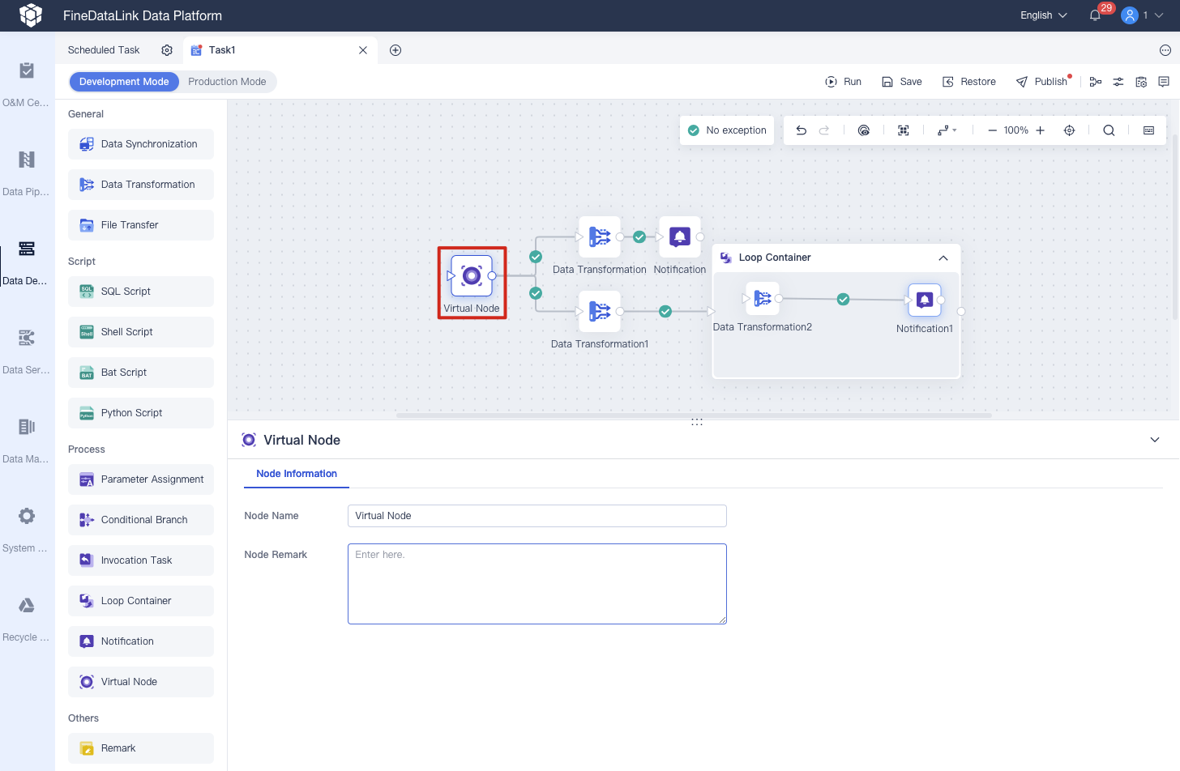Run the current task
This screenshot has width=1180, height=771.
coord(843,81)
